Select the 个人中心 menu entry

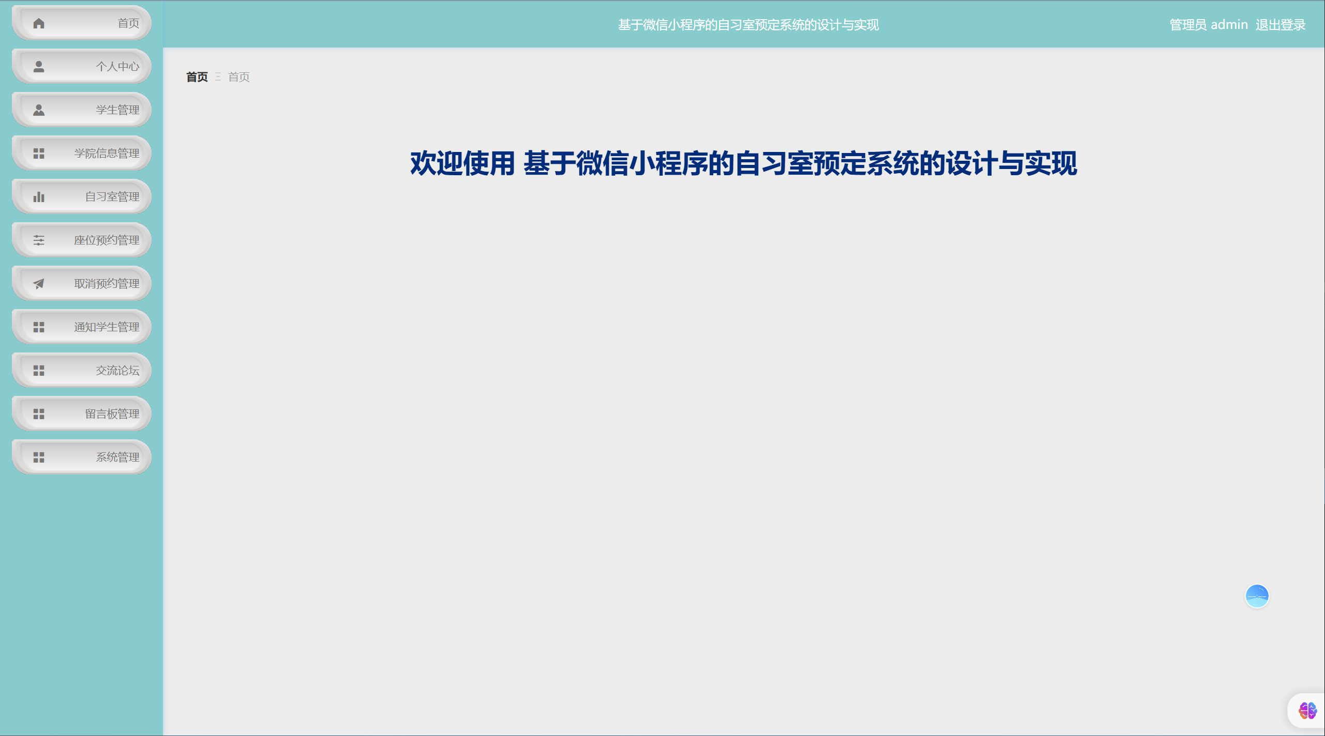(117, 67)
